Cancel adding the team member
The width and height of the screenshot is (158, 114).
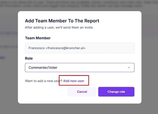coord(82,92)
